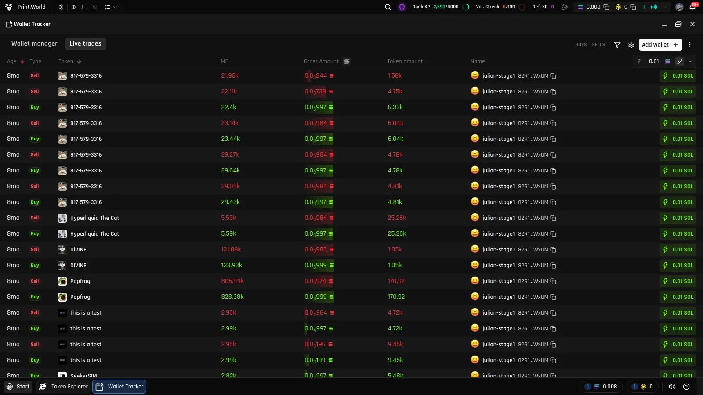Quick buy 0.01 SOL on Popfrog 806.99k row

click(x=678, y=281)
